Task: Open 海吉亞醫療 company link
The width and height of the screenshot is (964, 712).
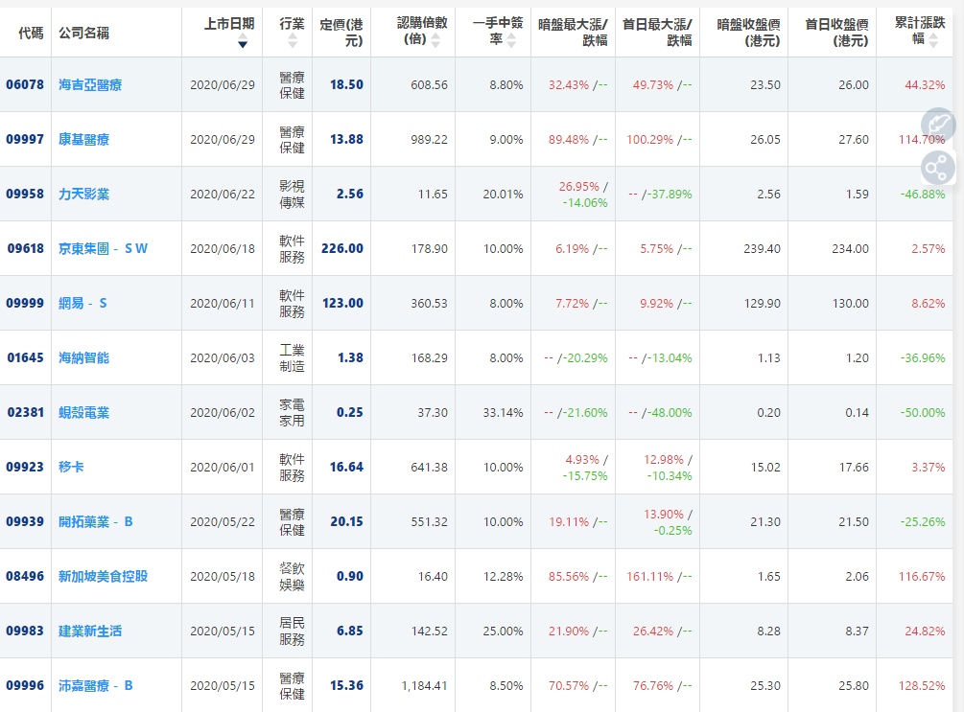Action: pyautogui.click(x=90, y=84)
